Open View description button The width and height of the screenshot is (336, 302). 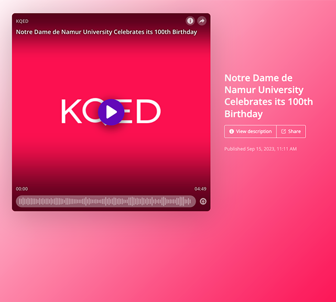tap(250, 131)
